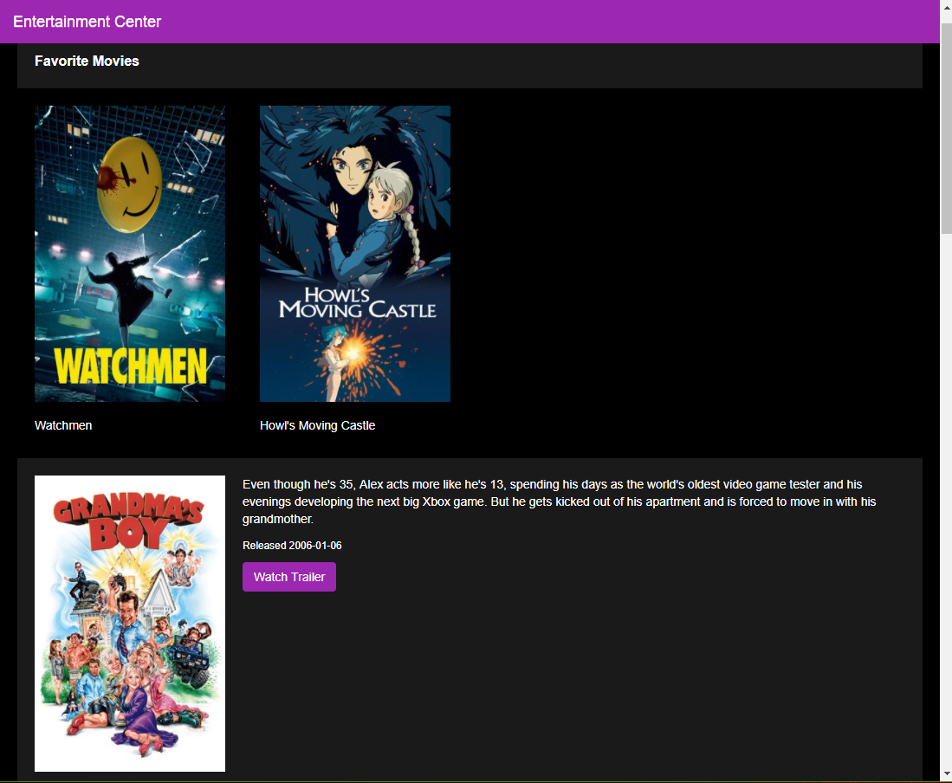Click the scrollbar up arrow
The image size is (952, 783).
(946, 6)
